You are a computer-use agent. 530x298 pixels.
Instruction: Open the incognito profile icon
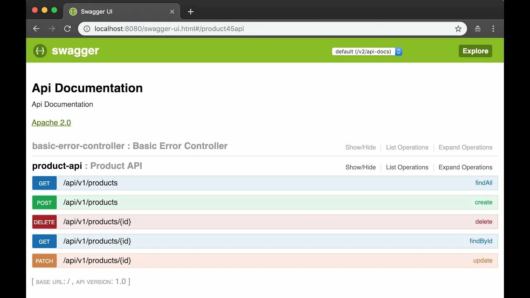coord(477,29)
